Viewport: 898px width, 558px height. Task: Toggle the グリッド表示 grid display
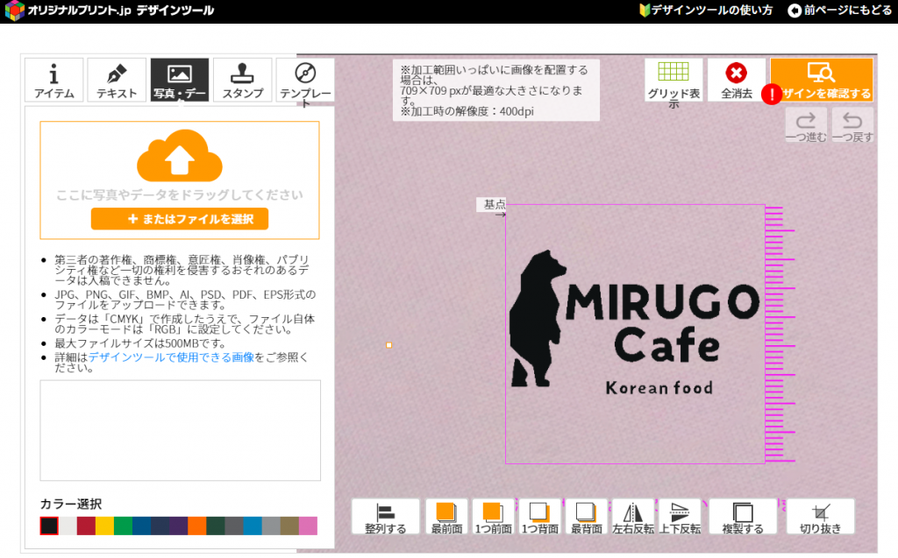coord(673,80)
